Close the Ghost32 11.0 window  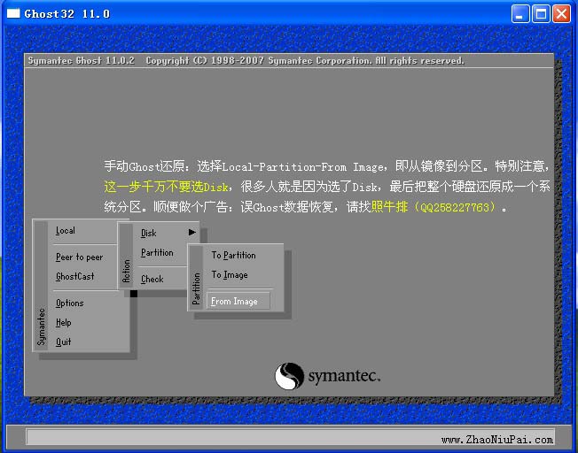pyautogui.click(x=561, y=14)
